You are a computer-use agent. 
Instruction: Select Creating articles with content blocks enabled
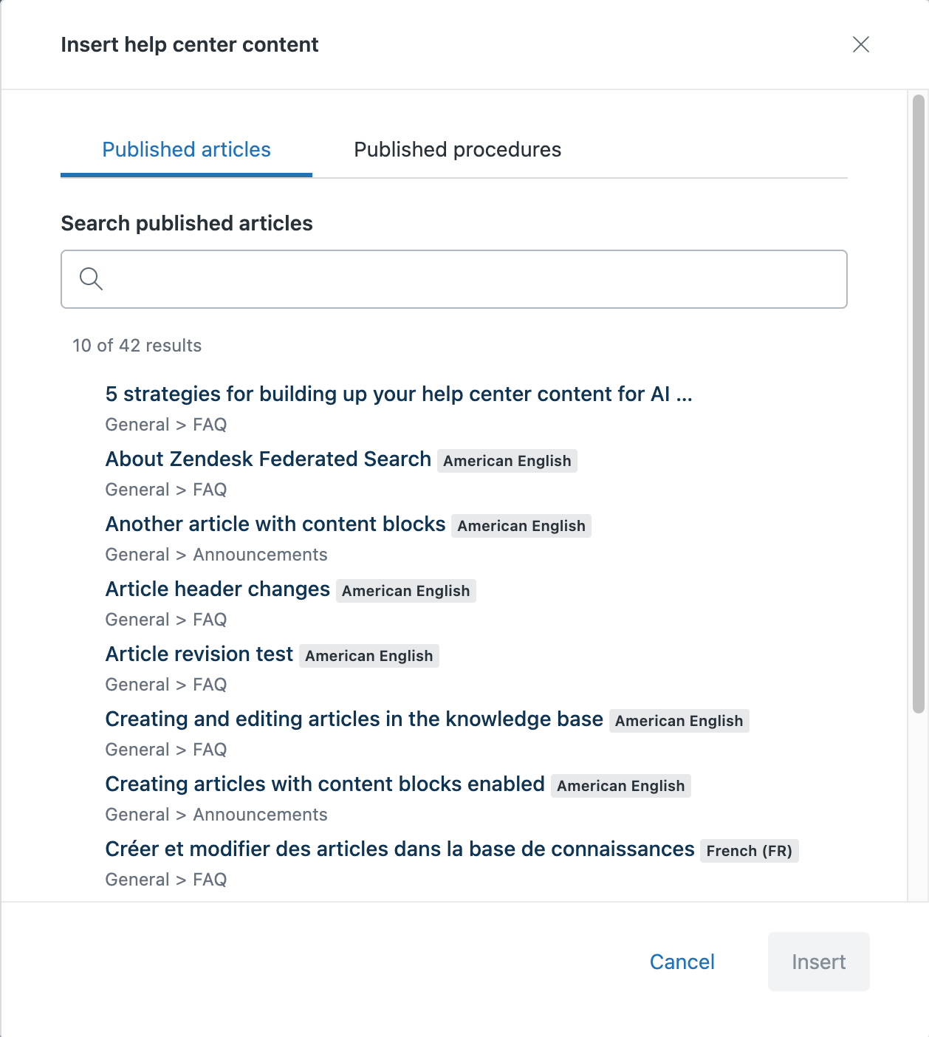point(325,784)
